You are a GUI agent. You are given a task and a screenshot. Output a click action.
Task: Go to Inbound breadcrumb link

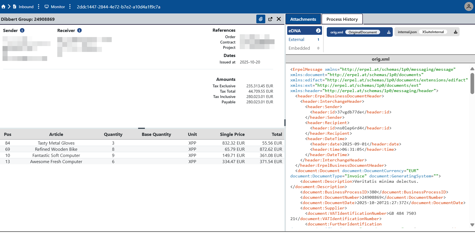26,7
